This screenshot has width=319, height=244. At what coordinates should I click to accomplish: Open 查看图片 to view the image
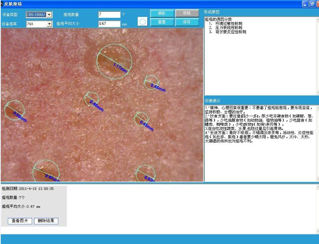tap(20, 221)
